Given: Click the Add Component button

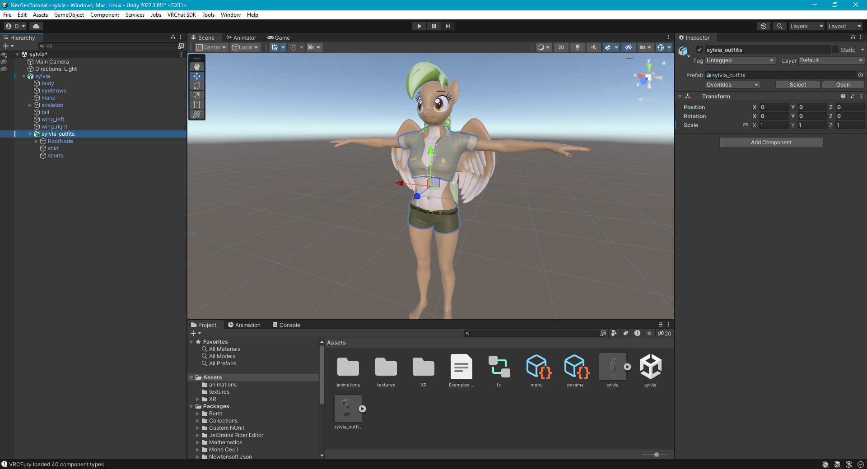Looking at the screenshot, I should (771, 143).
